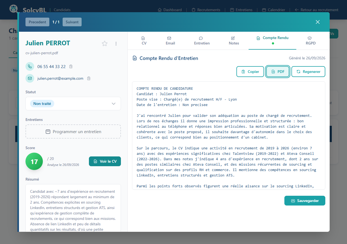Open the Email tab
Viewport: 347px width, 244px height.
pos(170,41)
